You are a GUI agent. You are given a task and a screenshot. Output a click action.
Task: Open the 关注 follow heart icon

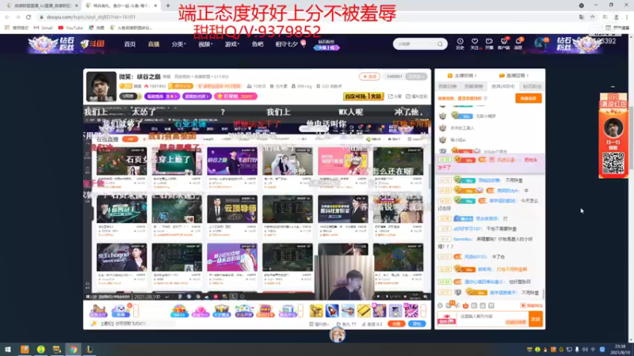coord(475,44)
